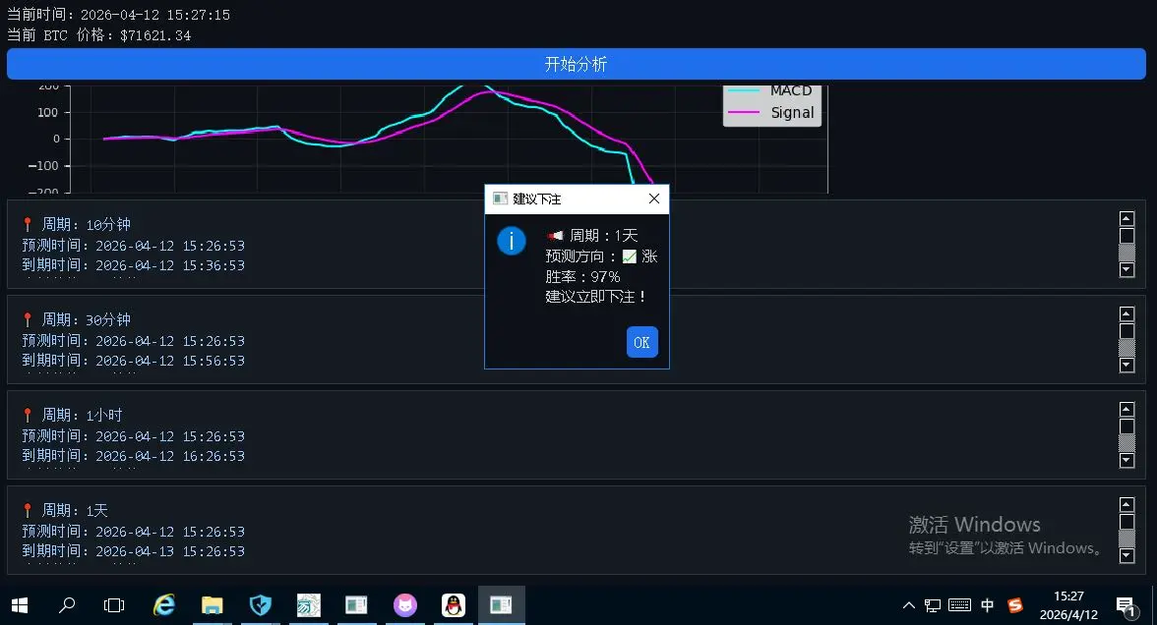The height and width of the screenshot is (625, 1157).
Task: Click the magenta Signal legend line swatch
Action: tap(743, 113)
